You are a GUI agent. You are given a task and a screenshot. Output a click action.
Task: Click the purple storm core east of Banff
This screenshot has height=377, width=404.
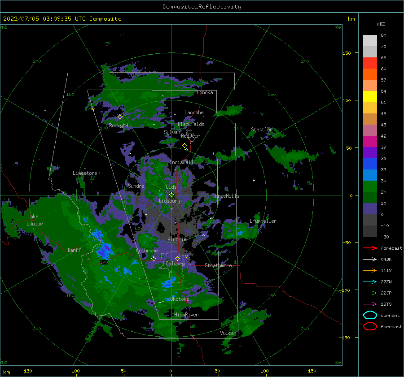105,251
